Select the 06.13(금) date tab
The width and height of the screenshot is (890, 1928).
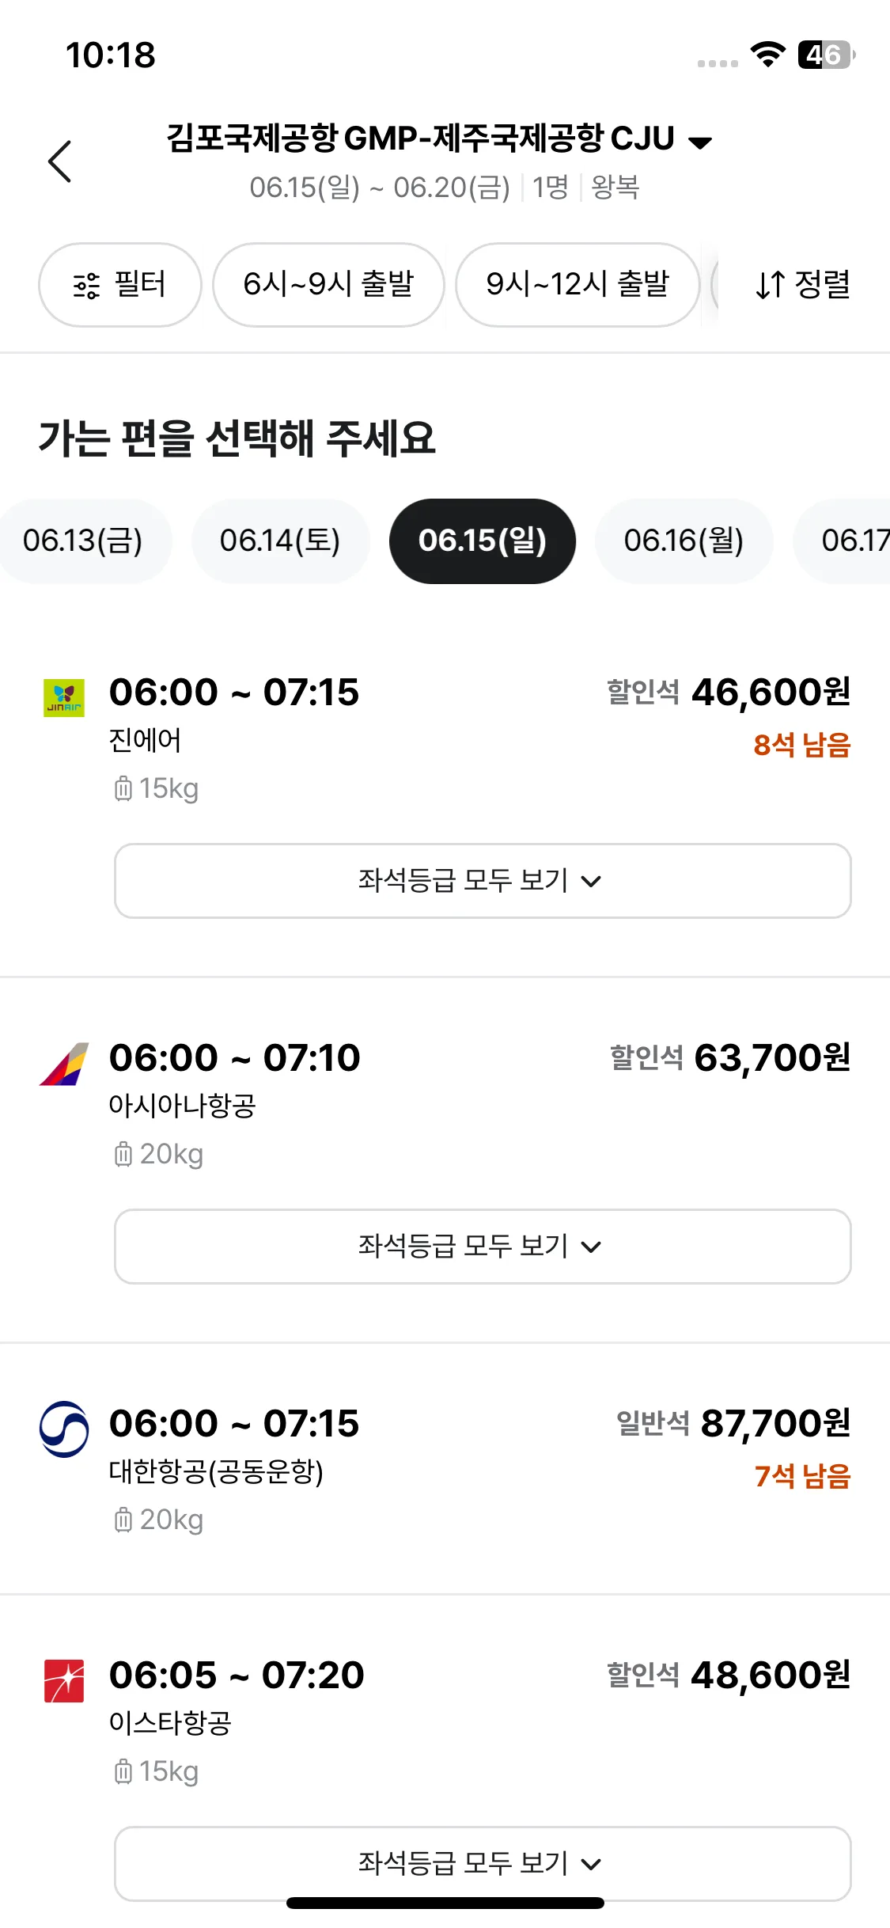tap(83, 541)
